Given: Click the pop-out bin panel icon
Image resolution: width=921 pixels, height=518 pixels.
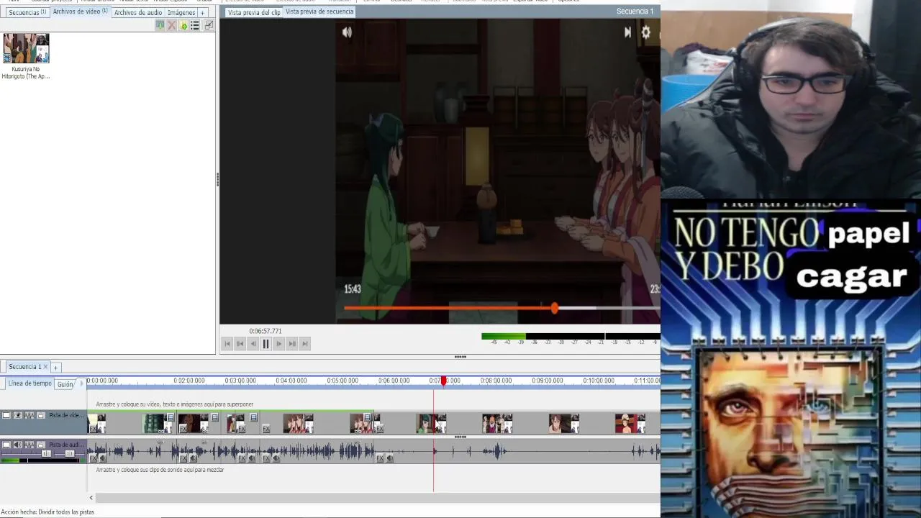Looking at the screenshot, I should point(209,25).
